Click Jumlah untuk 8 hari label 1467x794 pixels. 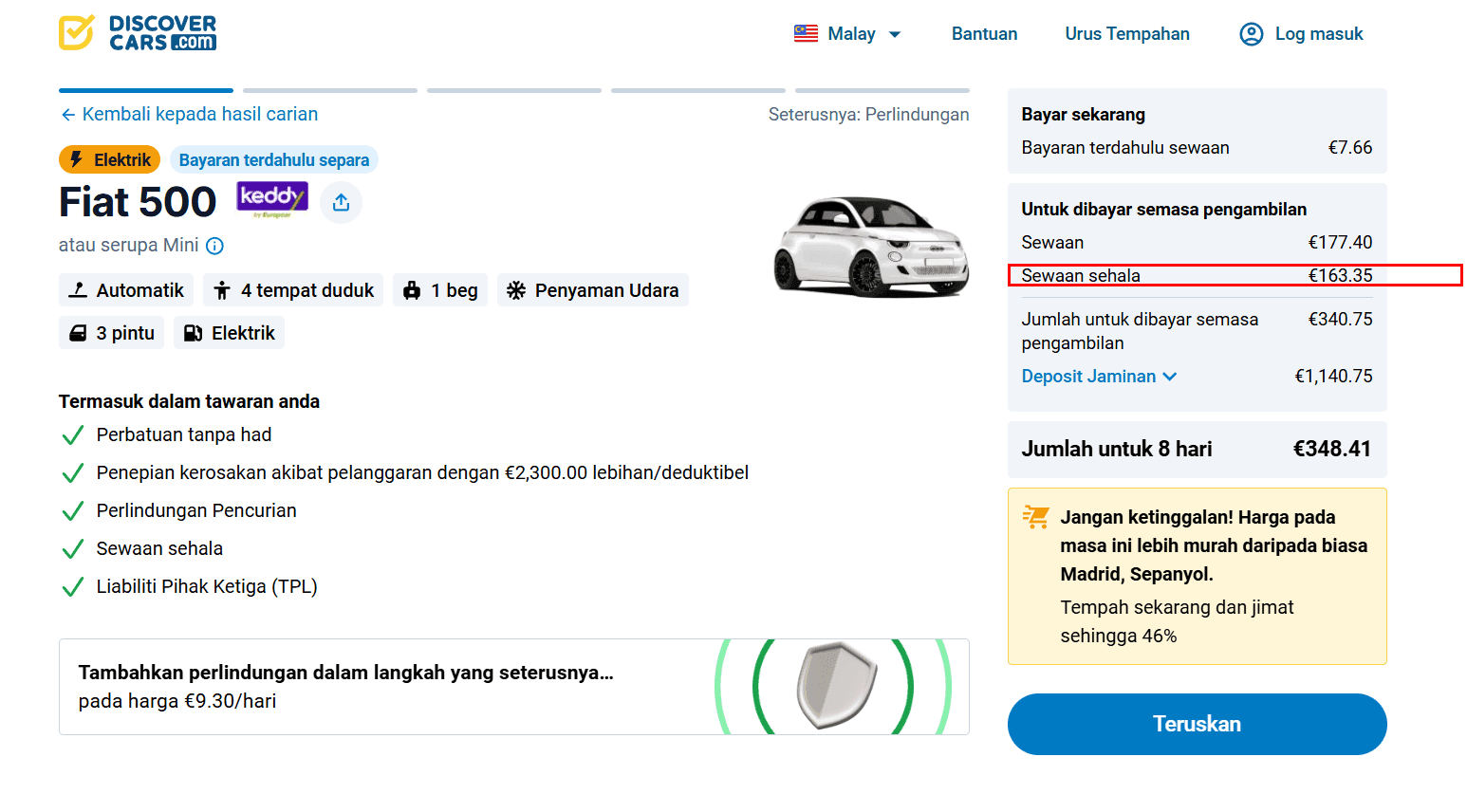(x=1117, y=449)
